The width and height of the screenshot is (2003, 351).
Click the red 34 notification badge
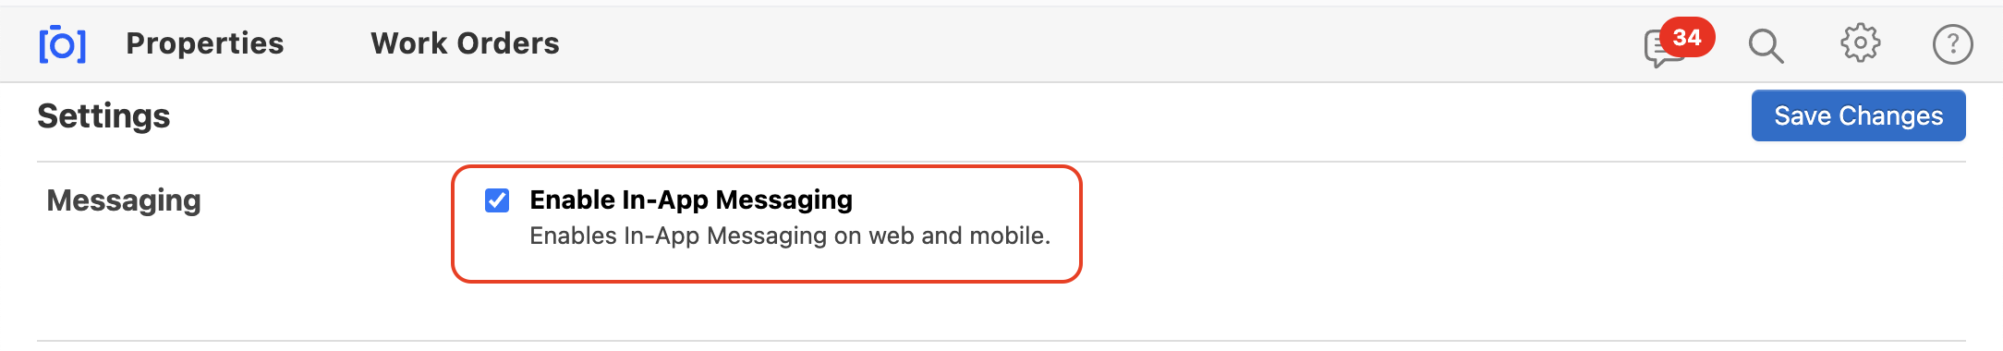(x=1687, y=37)
